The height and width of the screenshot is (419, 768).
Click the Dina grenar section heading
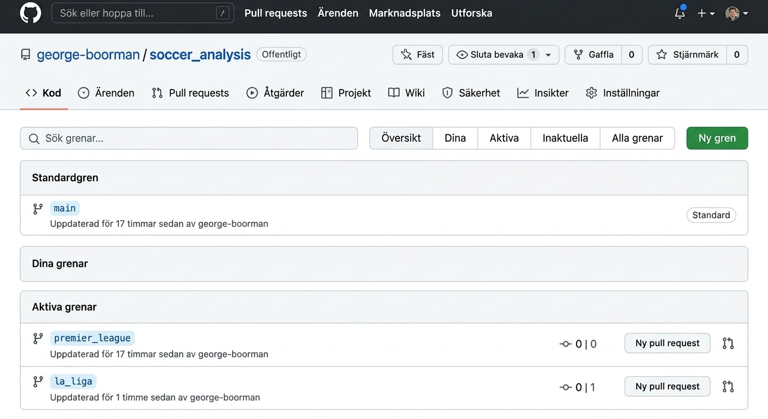pyautogui.click(x=60, y=264)
